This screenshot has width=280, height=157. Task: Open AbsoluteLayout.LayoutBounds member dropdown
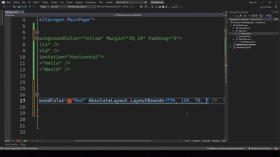[x=170, y=15]
